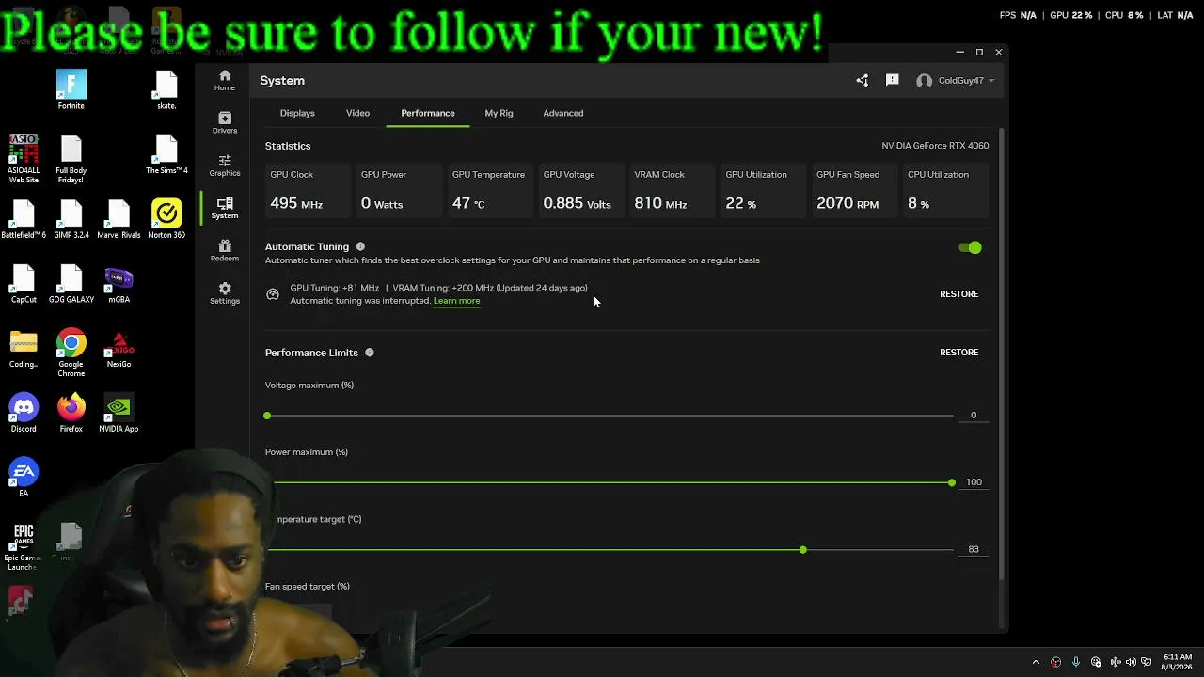Select the skate. desktop shortcut
The image size is (1204, 677).
click(x=166, y=90)
